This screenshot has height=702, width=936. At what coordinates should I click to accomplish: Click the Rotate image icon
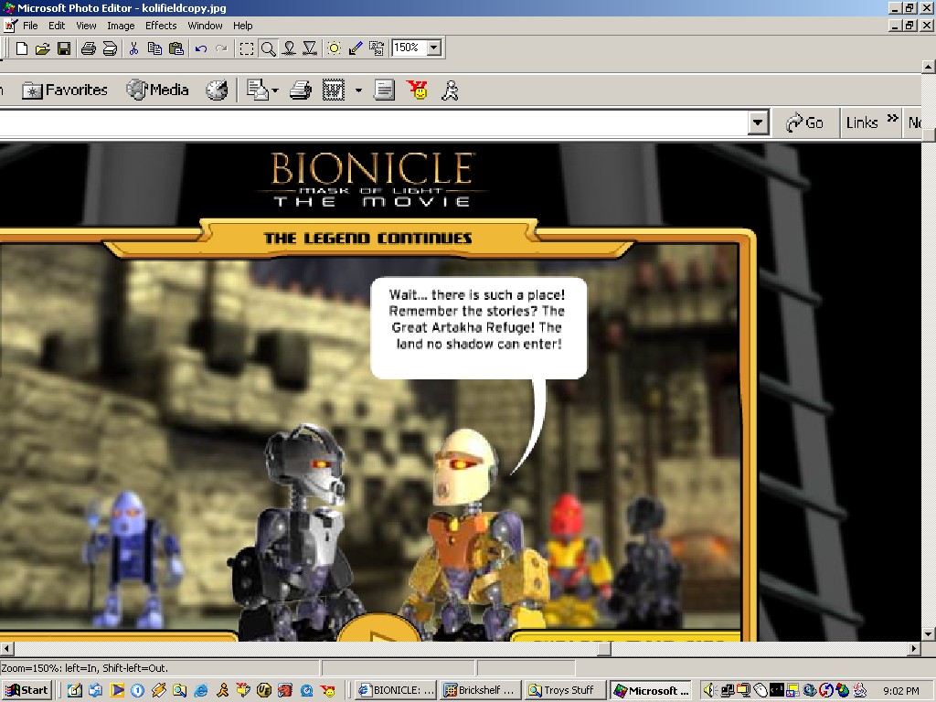pos(377,48)
